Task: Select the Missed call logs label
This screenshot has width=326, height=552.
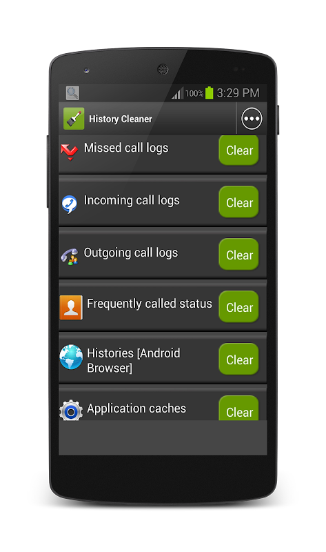Action: 126,148
